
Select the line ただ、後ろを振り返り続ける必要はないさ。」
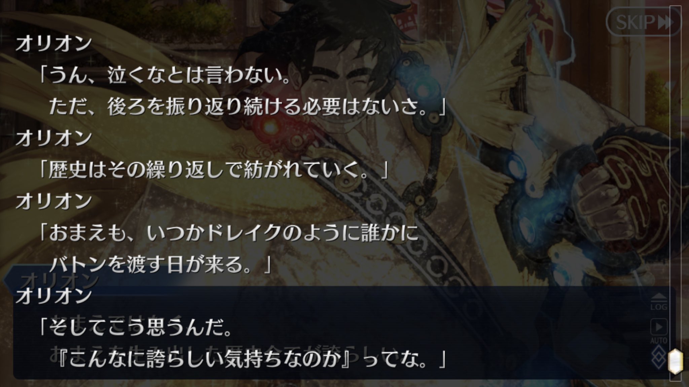coord(247,107)
